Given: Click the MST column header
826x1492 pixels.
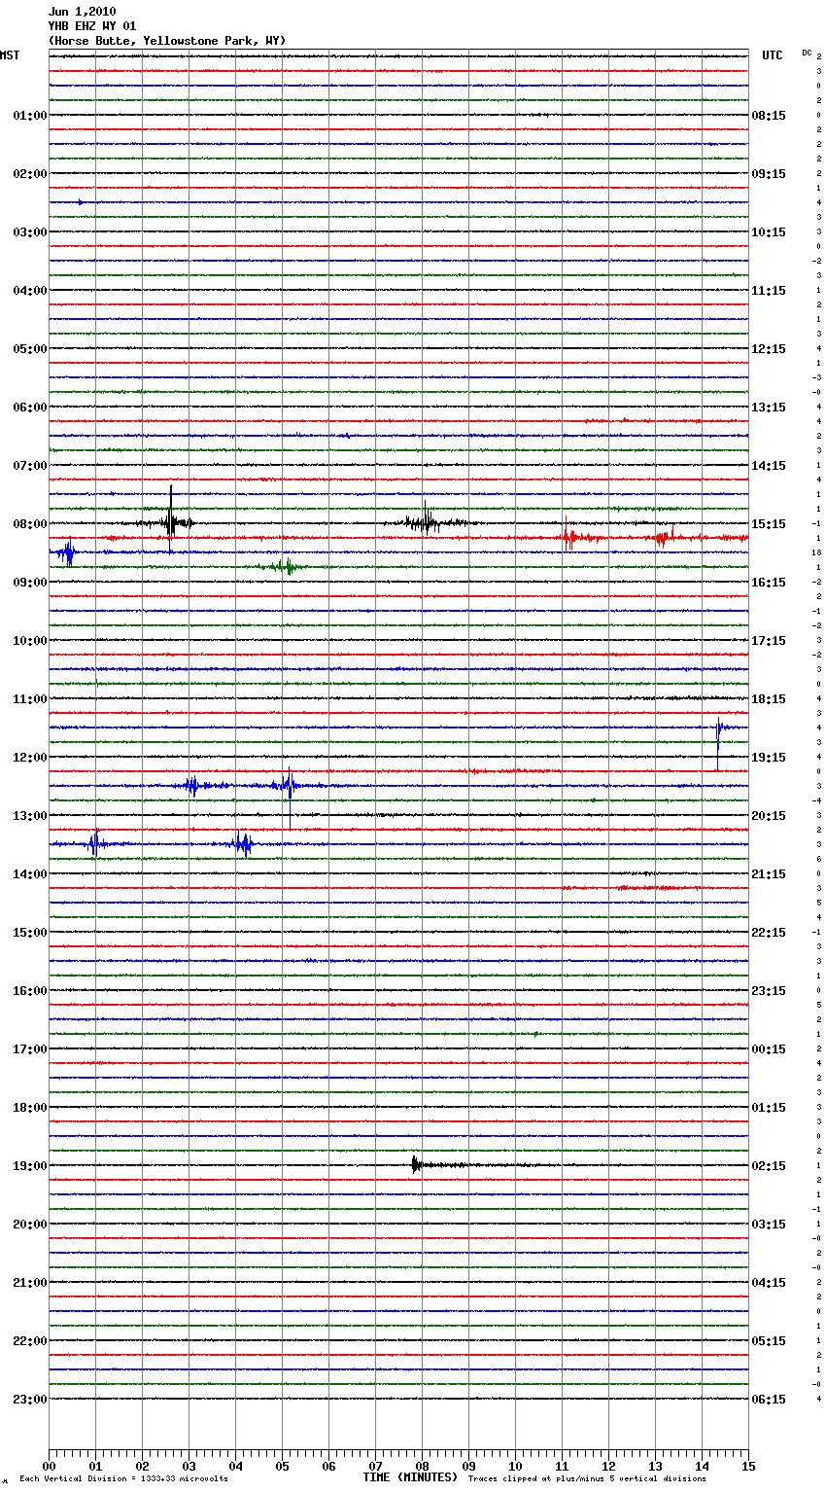Looking at the screenshot, I should coord(10,55).
